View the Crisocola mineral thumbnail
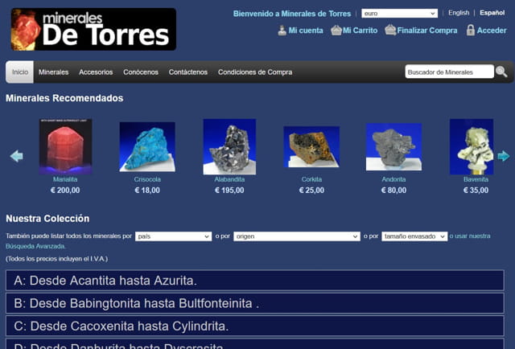The height and width of the screenshot is (349, 515). (x=147, y=146)
